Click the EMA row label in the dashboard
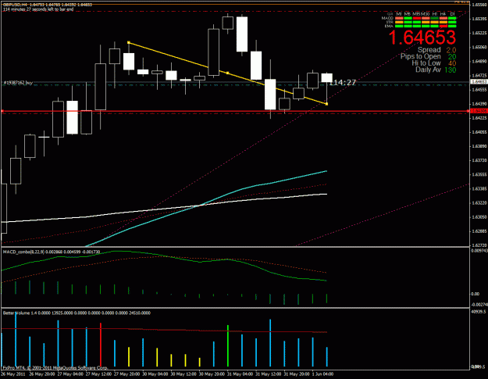This screenshot has width=488, height=379. coord(389,26)
